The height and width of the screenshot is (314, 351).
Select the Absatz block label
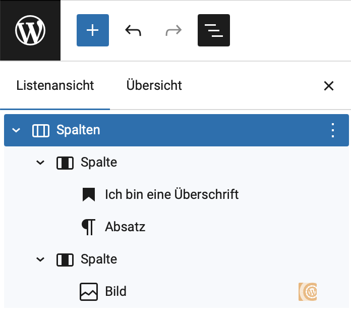(x=125, y=227)
